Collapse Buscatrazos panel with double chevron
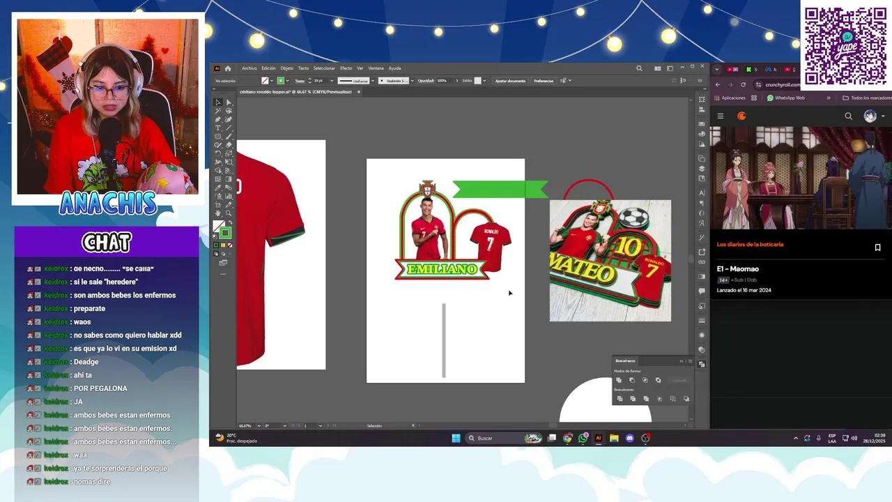Viewport: 892px width, 502px height. [x=682, y=361]
